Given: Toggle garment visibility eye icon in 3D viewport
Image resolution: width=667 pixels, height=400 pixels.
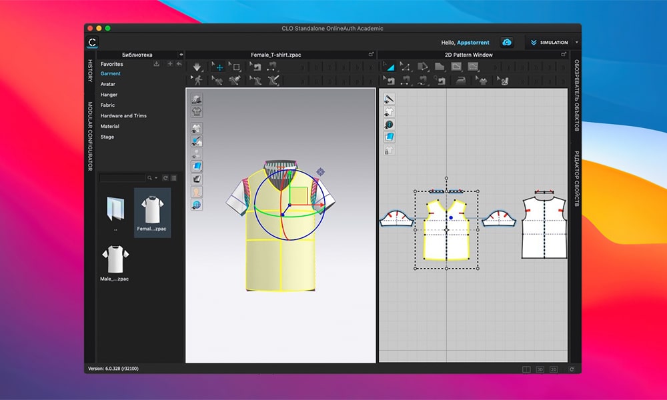Looking at the screenshot, I should [x=197, y=128].
